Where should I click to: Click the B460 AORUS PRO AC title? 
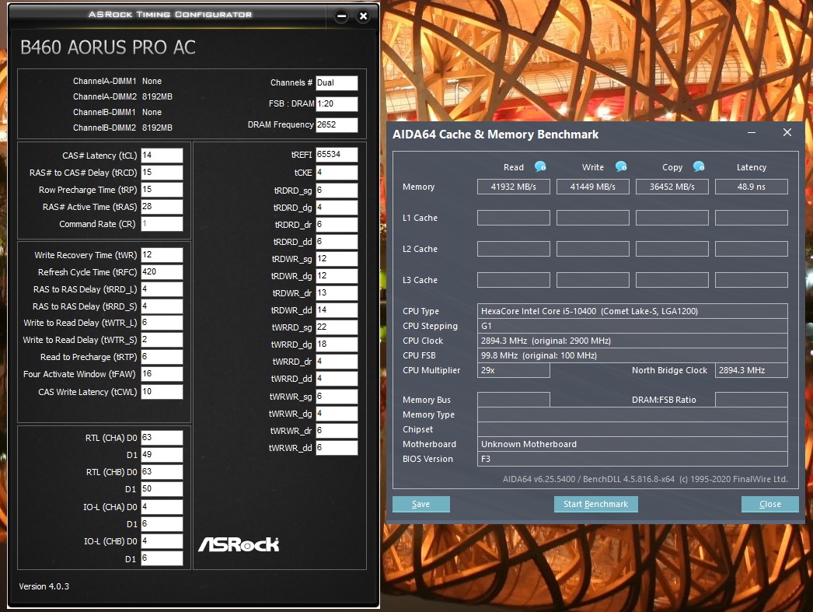108,47
